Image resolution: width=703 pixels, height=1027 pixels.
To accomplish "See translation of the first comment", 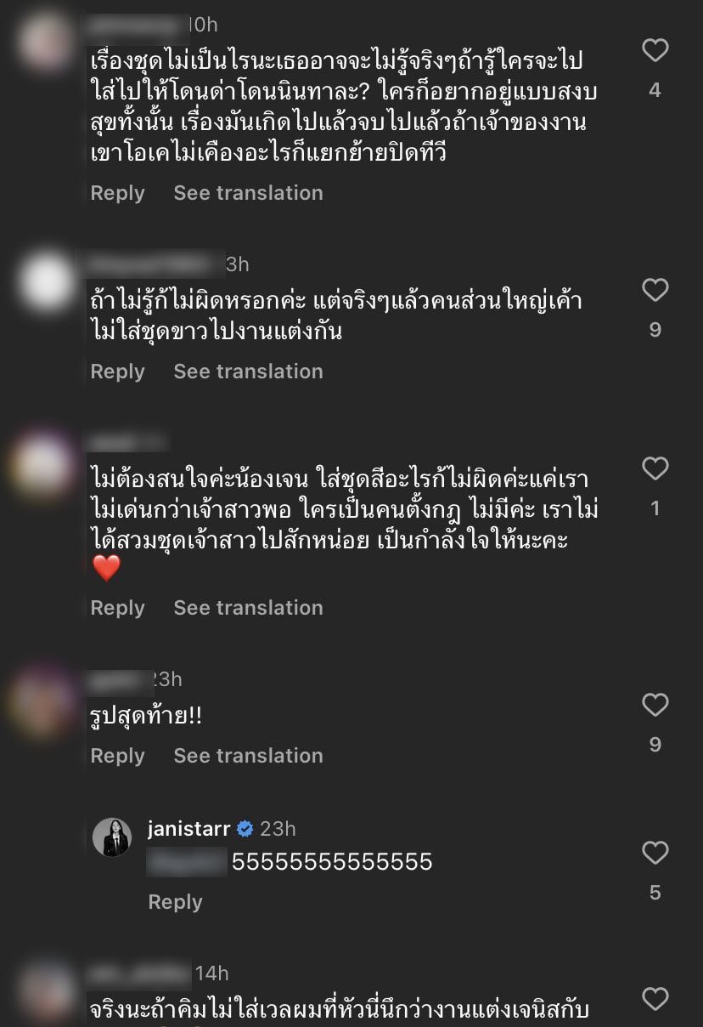I will 248,193.
